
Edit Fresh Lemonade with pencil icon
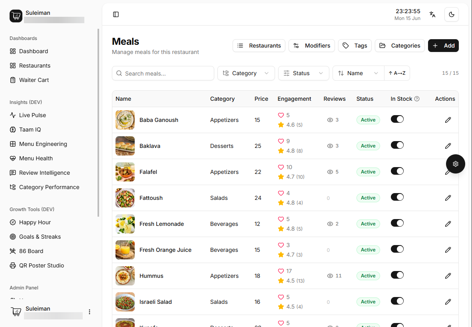click(x=448, y=224)
